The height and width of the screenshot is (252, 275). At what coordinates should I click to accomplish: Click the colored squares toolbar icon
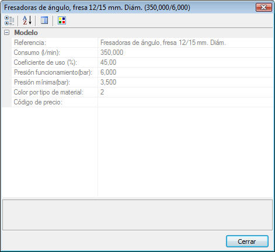click(x=62, y=20)
